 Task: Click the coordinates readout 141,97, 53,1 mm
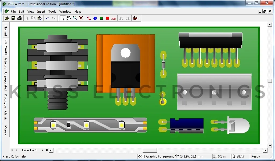[x=193, y=156]
